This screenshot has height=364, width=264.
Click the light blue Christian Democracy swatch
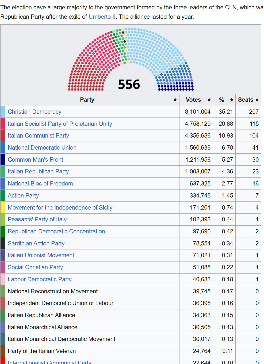click(x=3, y=112)
